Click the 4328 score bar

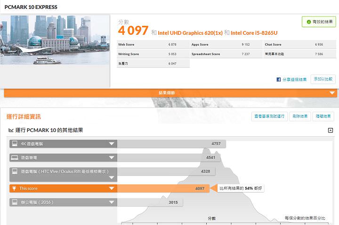(166, 171)
